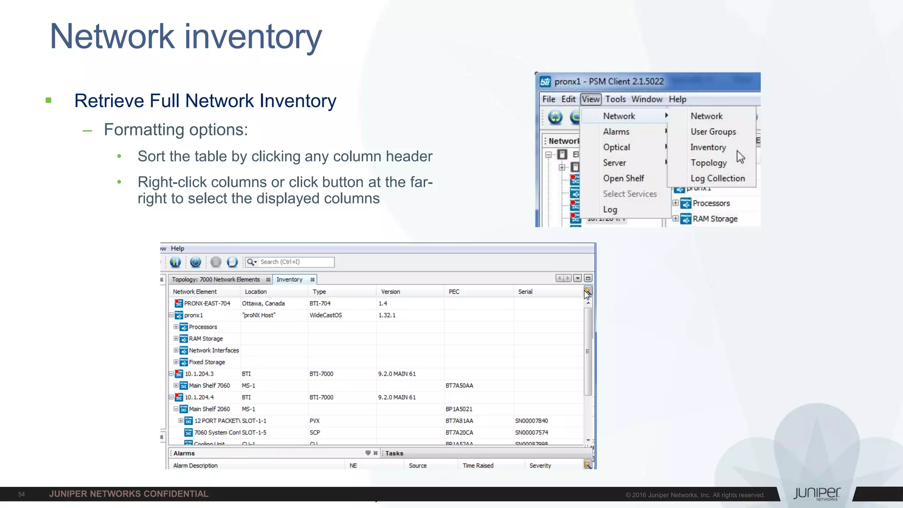Image resolution: width=903 pixels, height=508 pixels.
Task: Click the Fixed Storage row icon
Action: (x=183, y=362)
